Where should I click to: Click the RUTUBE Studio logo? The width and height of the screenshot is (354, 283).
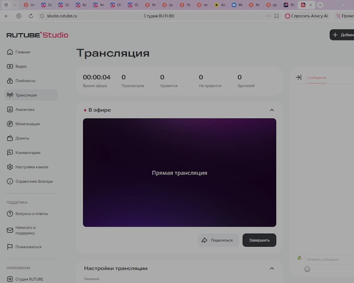tap(37, 35)
